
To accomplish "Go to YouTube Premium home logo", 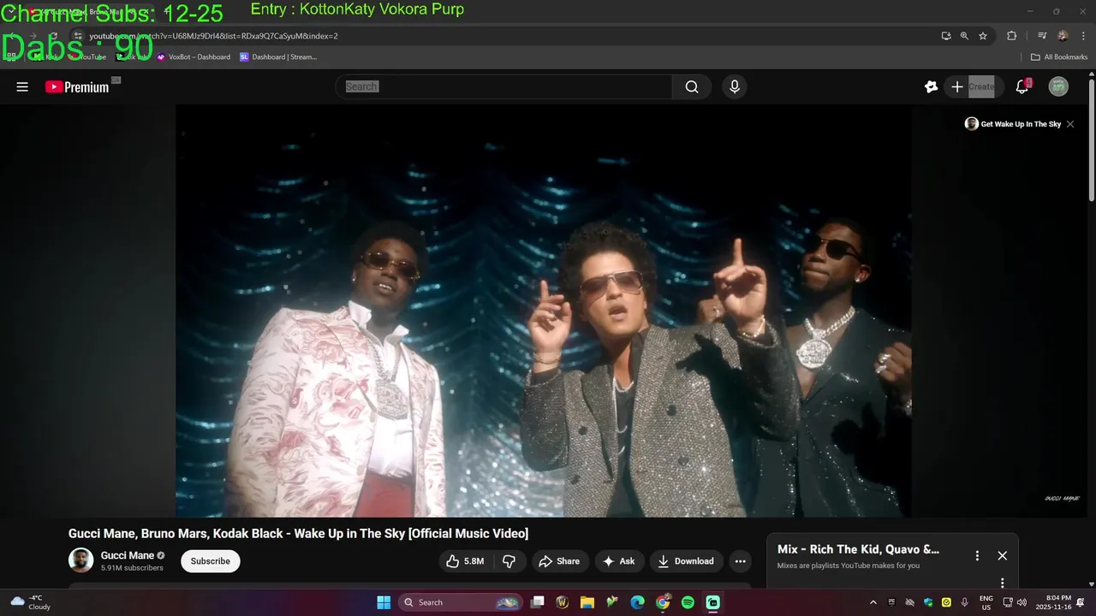I will [77, 86].
